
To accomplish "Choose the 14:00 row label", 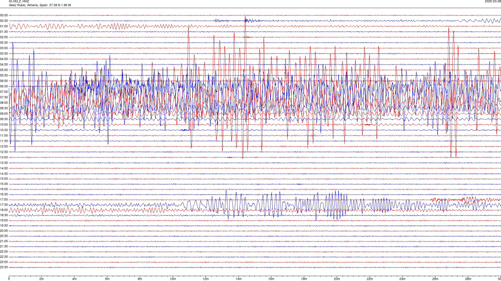I will tap(4, 168).
